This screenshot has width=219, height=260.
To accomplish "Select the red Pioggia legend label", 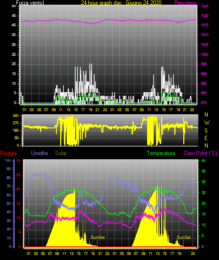I will 8,153.
